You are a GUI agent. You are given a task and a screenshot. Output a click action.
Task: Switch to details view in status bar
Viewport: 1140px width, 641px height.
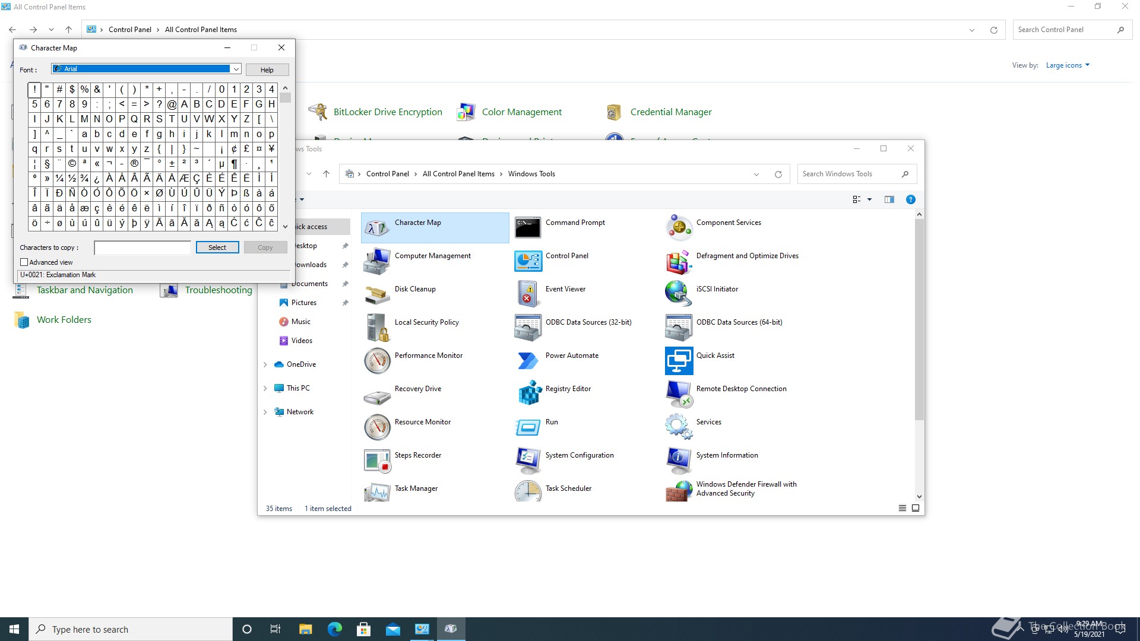click(902, 508)
